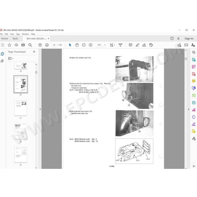This screenshot has height=197, width=197.
Task: Zoom in with the plus icon
Action: click(91, 45)
